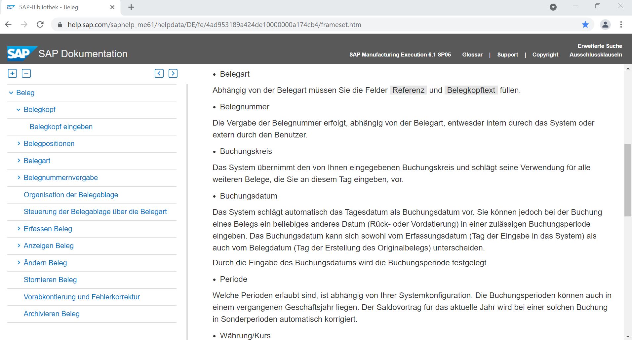The image size is (632, 340).
Task: Expand the Belegnummernvergabe node
Action: (19, 177)
